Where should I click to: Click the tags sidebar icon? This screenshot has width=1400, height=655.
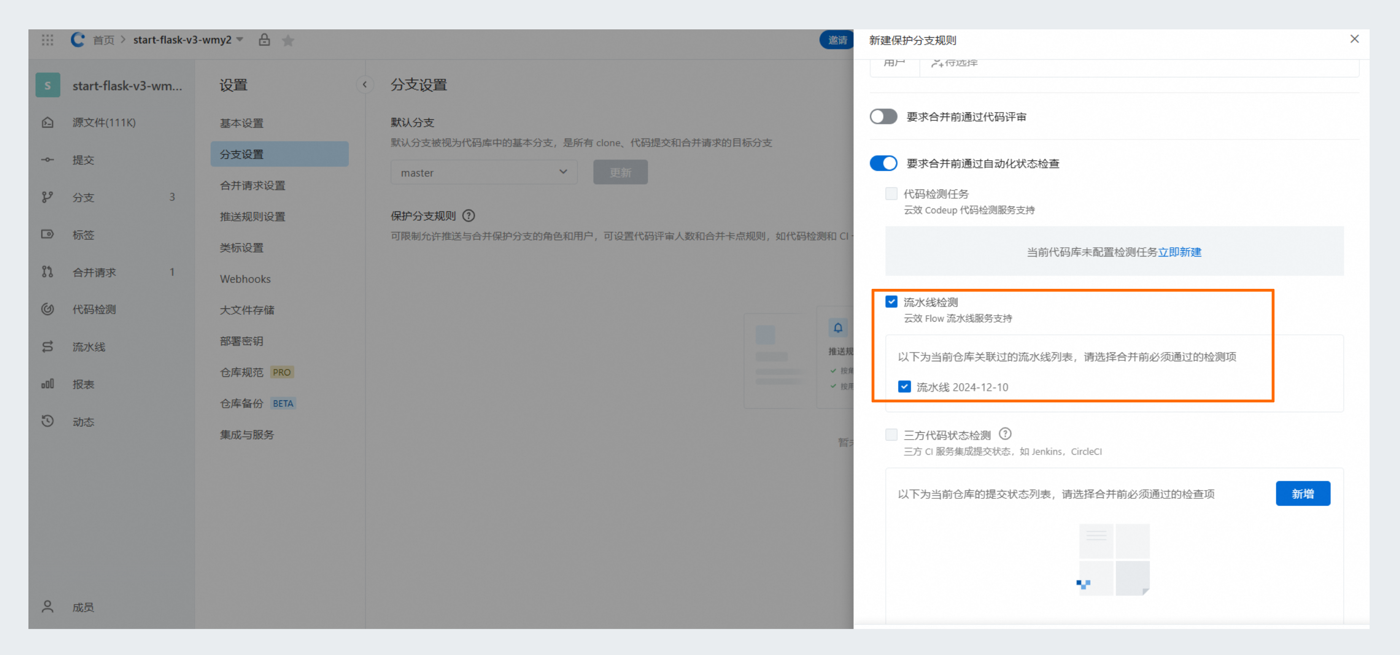coord(48,234)
